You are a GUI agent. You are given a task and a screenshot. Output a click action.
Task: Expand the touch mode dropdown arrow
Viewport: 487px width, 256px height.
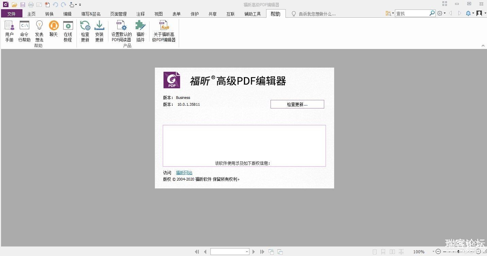tap(76, 5)
